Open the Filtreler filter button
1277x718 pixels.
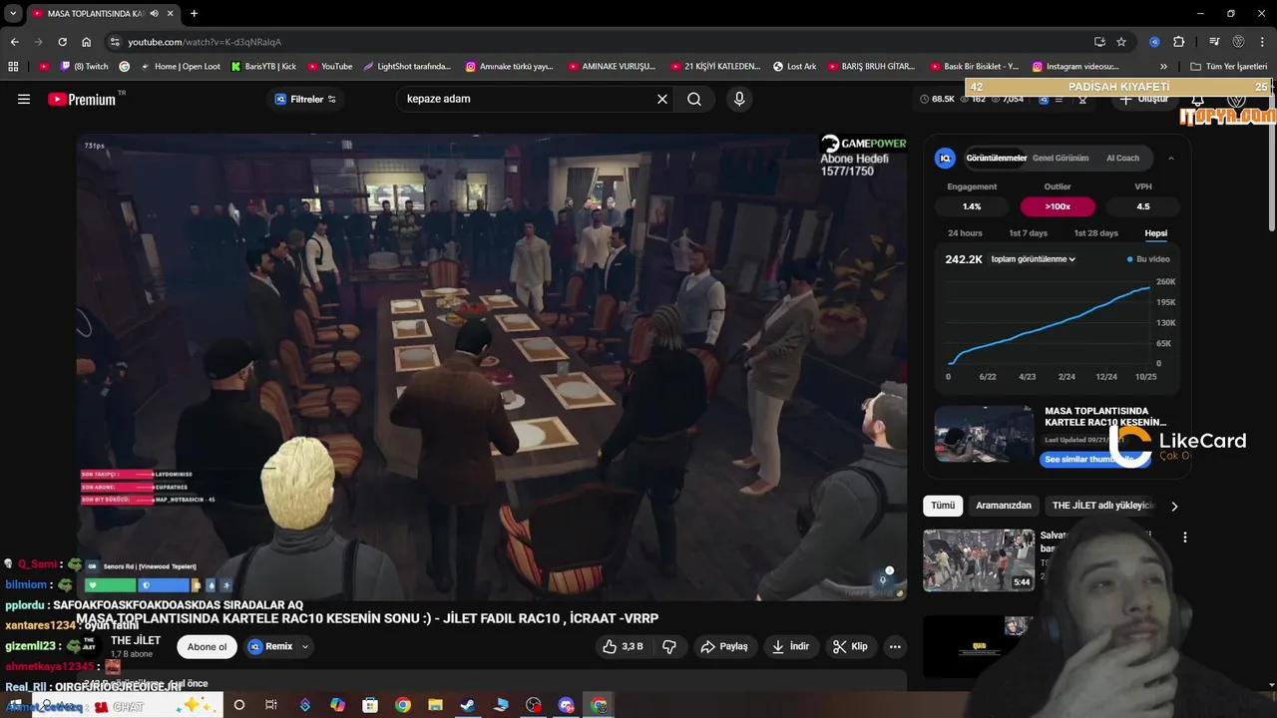pos(305,99)
